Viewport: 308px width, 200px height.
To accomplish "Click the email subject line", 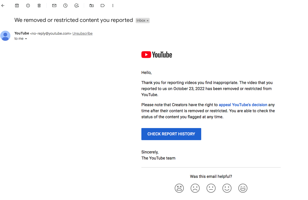I will [x=74, y=20].
